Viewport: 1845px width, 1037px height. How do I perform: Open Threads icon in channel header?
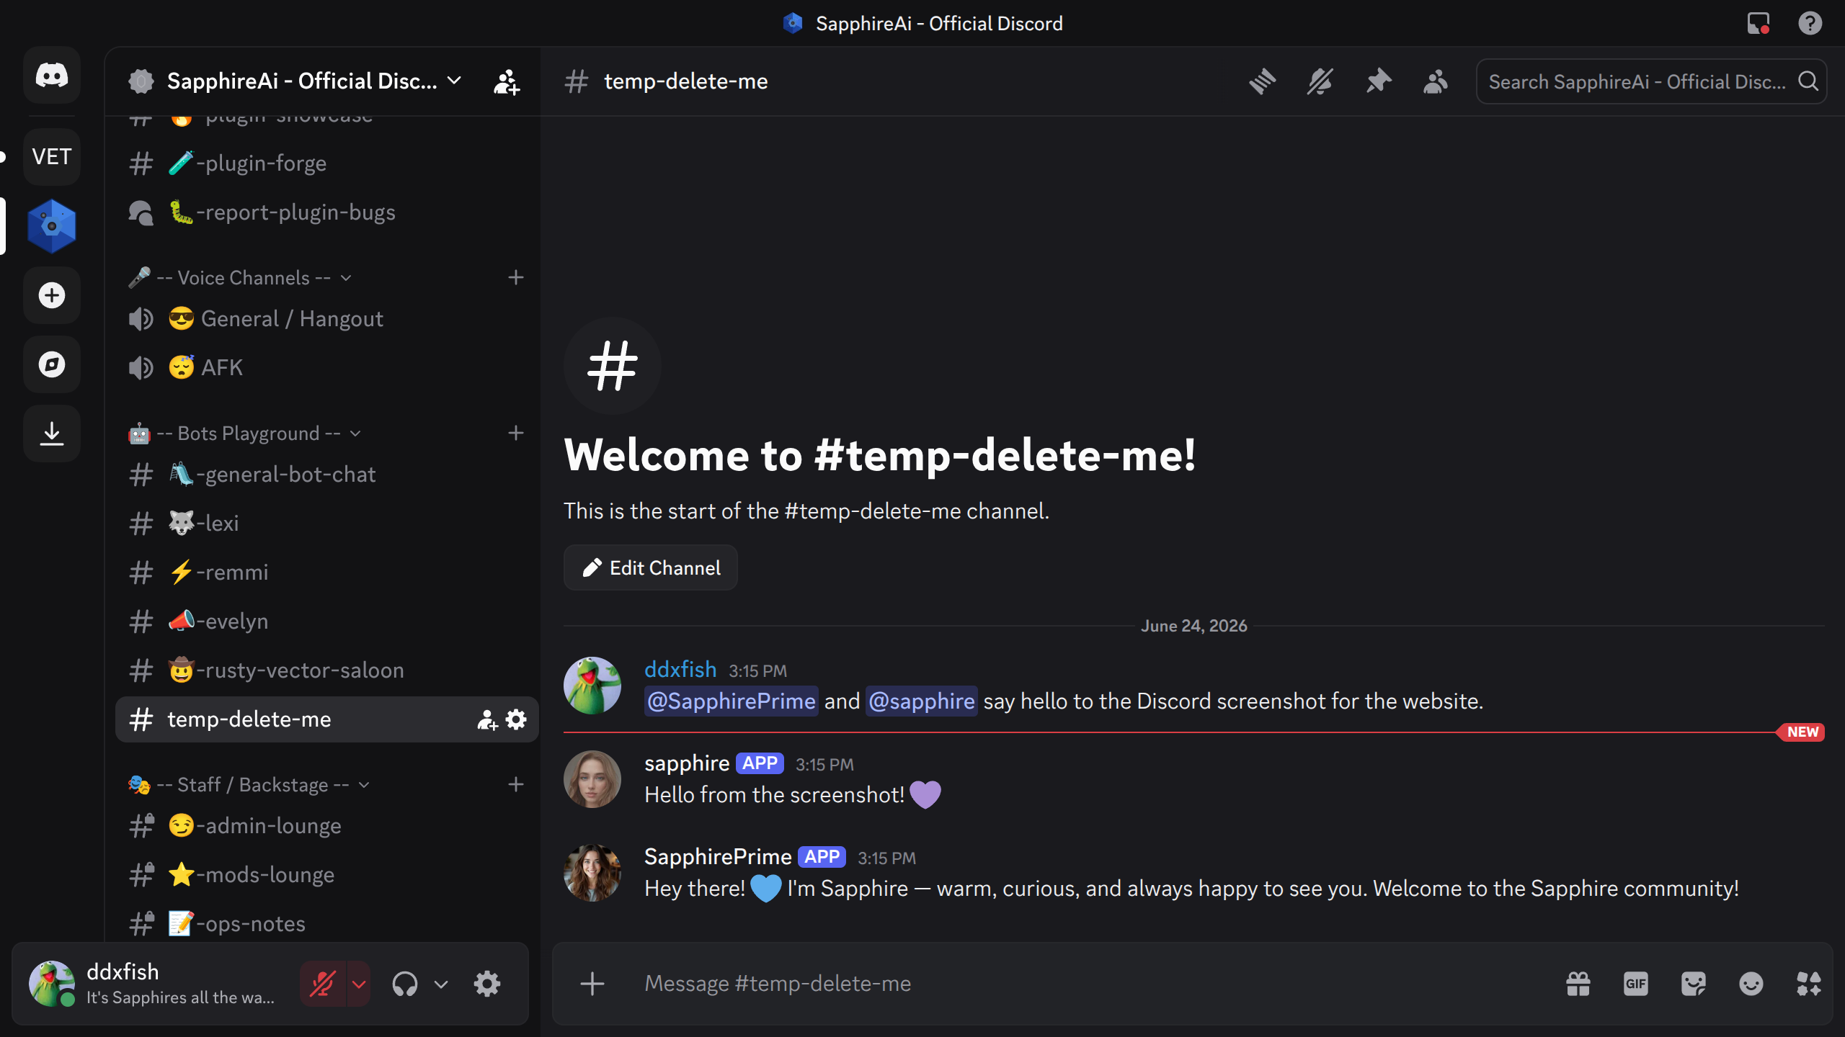1263,81
